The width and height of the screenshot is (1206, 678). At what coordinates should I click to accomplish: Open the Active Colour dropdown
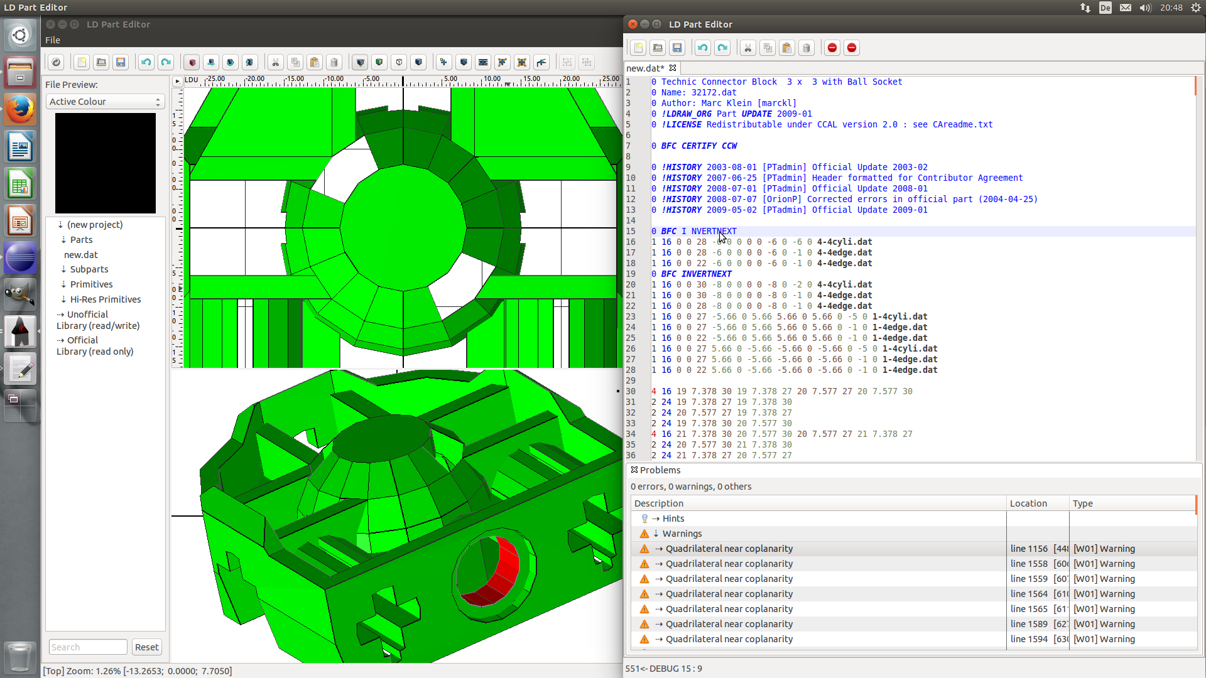tap(105, 102)
